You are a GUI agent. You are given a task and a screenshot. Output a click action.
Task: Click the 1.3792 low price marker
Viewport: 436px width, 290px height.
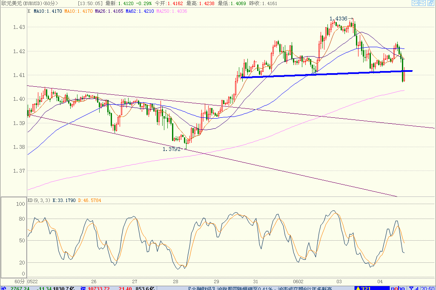tap(171, 149)
